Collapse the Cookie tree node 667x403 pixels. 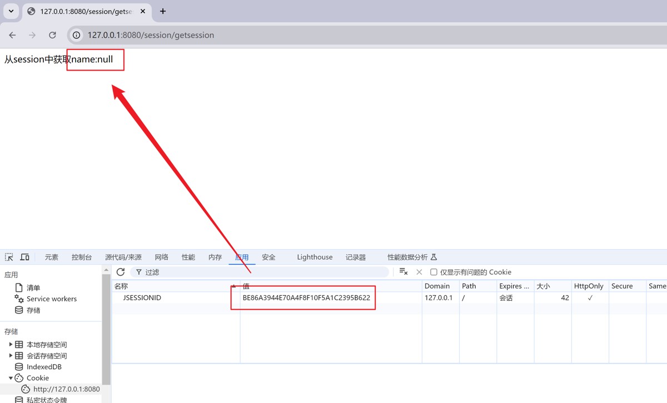11,378
